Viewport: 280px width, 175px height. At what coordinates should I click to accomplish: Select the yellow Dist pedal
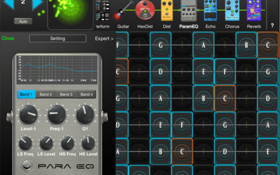click(x=167, y=10)
